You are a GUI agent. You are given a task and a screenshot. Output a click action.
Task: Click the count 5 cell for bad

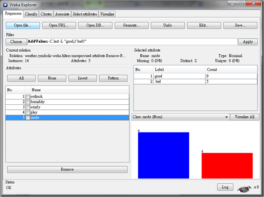(x=231, y=82)
